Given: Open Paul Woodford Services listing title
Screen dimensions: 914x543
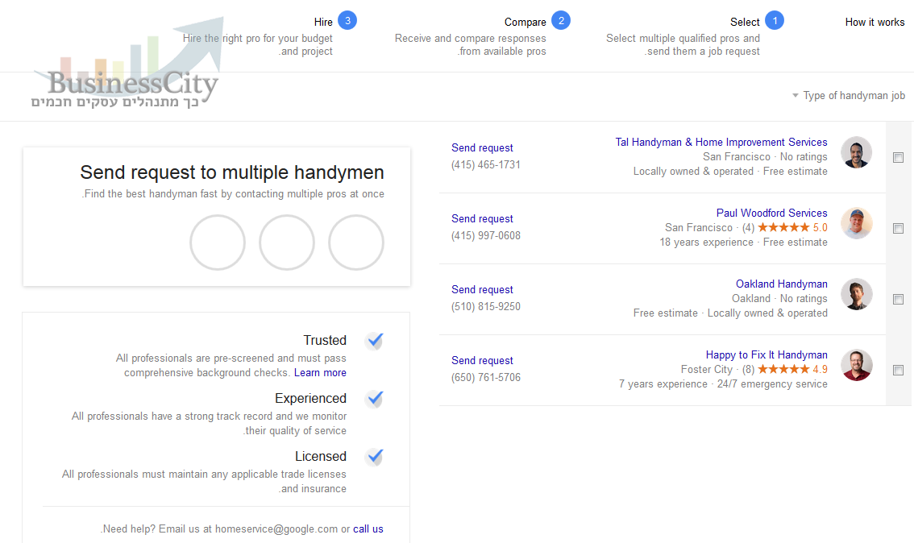Looking at the screenshot, I should pyautogui.click(x=772, y=213).
